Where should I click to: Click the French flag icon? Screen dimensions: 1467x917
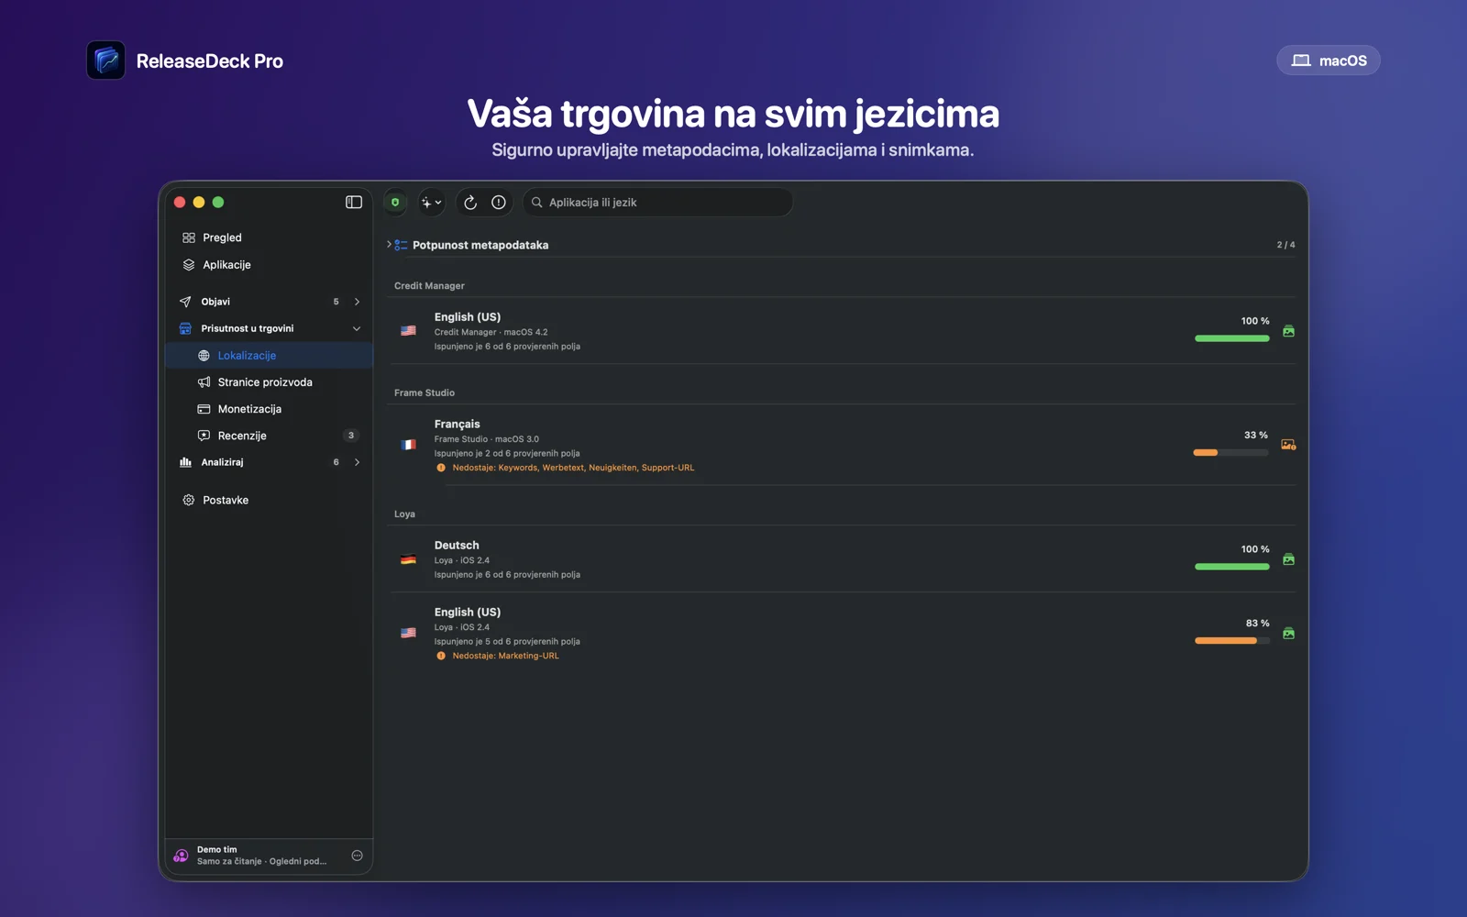pyautogui.click(x=409, y=445)
